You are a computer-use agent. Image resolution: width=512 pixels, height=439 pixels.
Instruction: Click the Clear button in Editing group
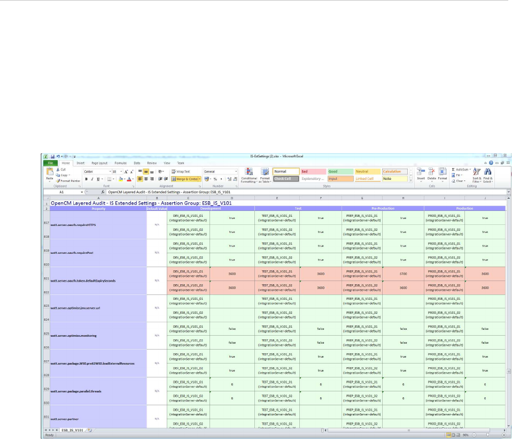click(458, 181)
